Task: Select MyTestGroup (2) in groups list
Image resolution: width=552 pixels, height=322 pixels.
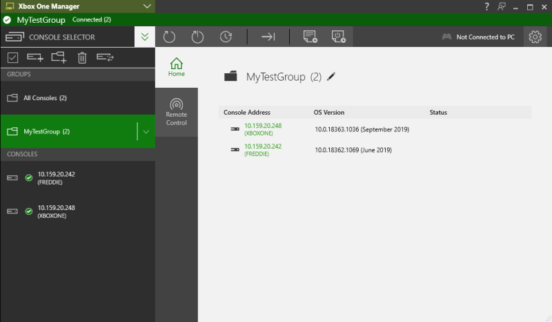Action: pyautogui.click(x=68, y=131)
